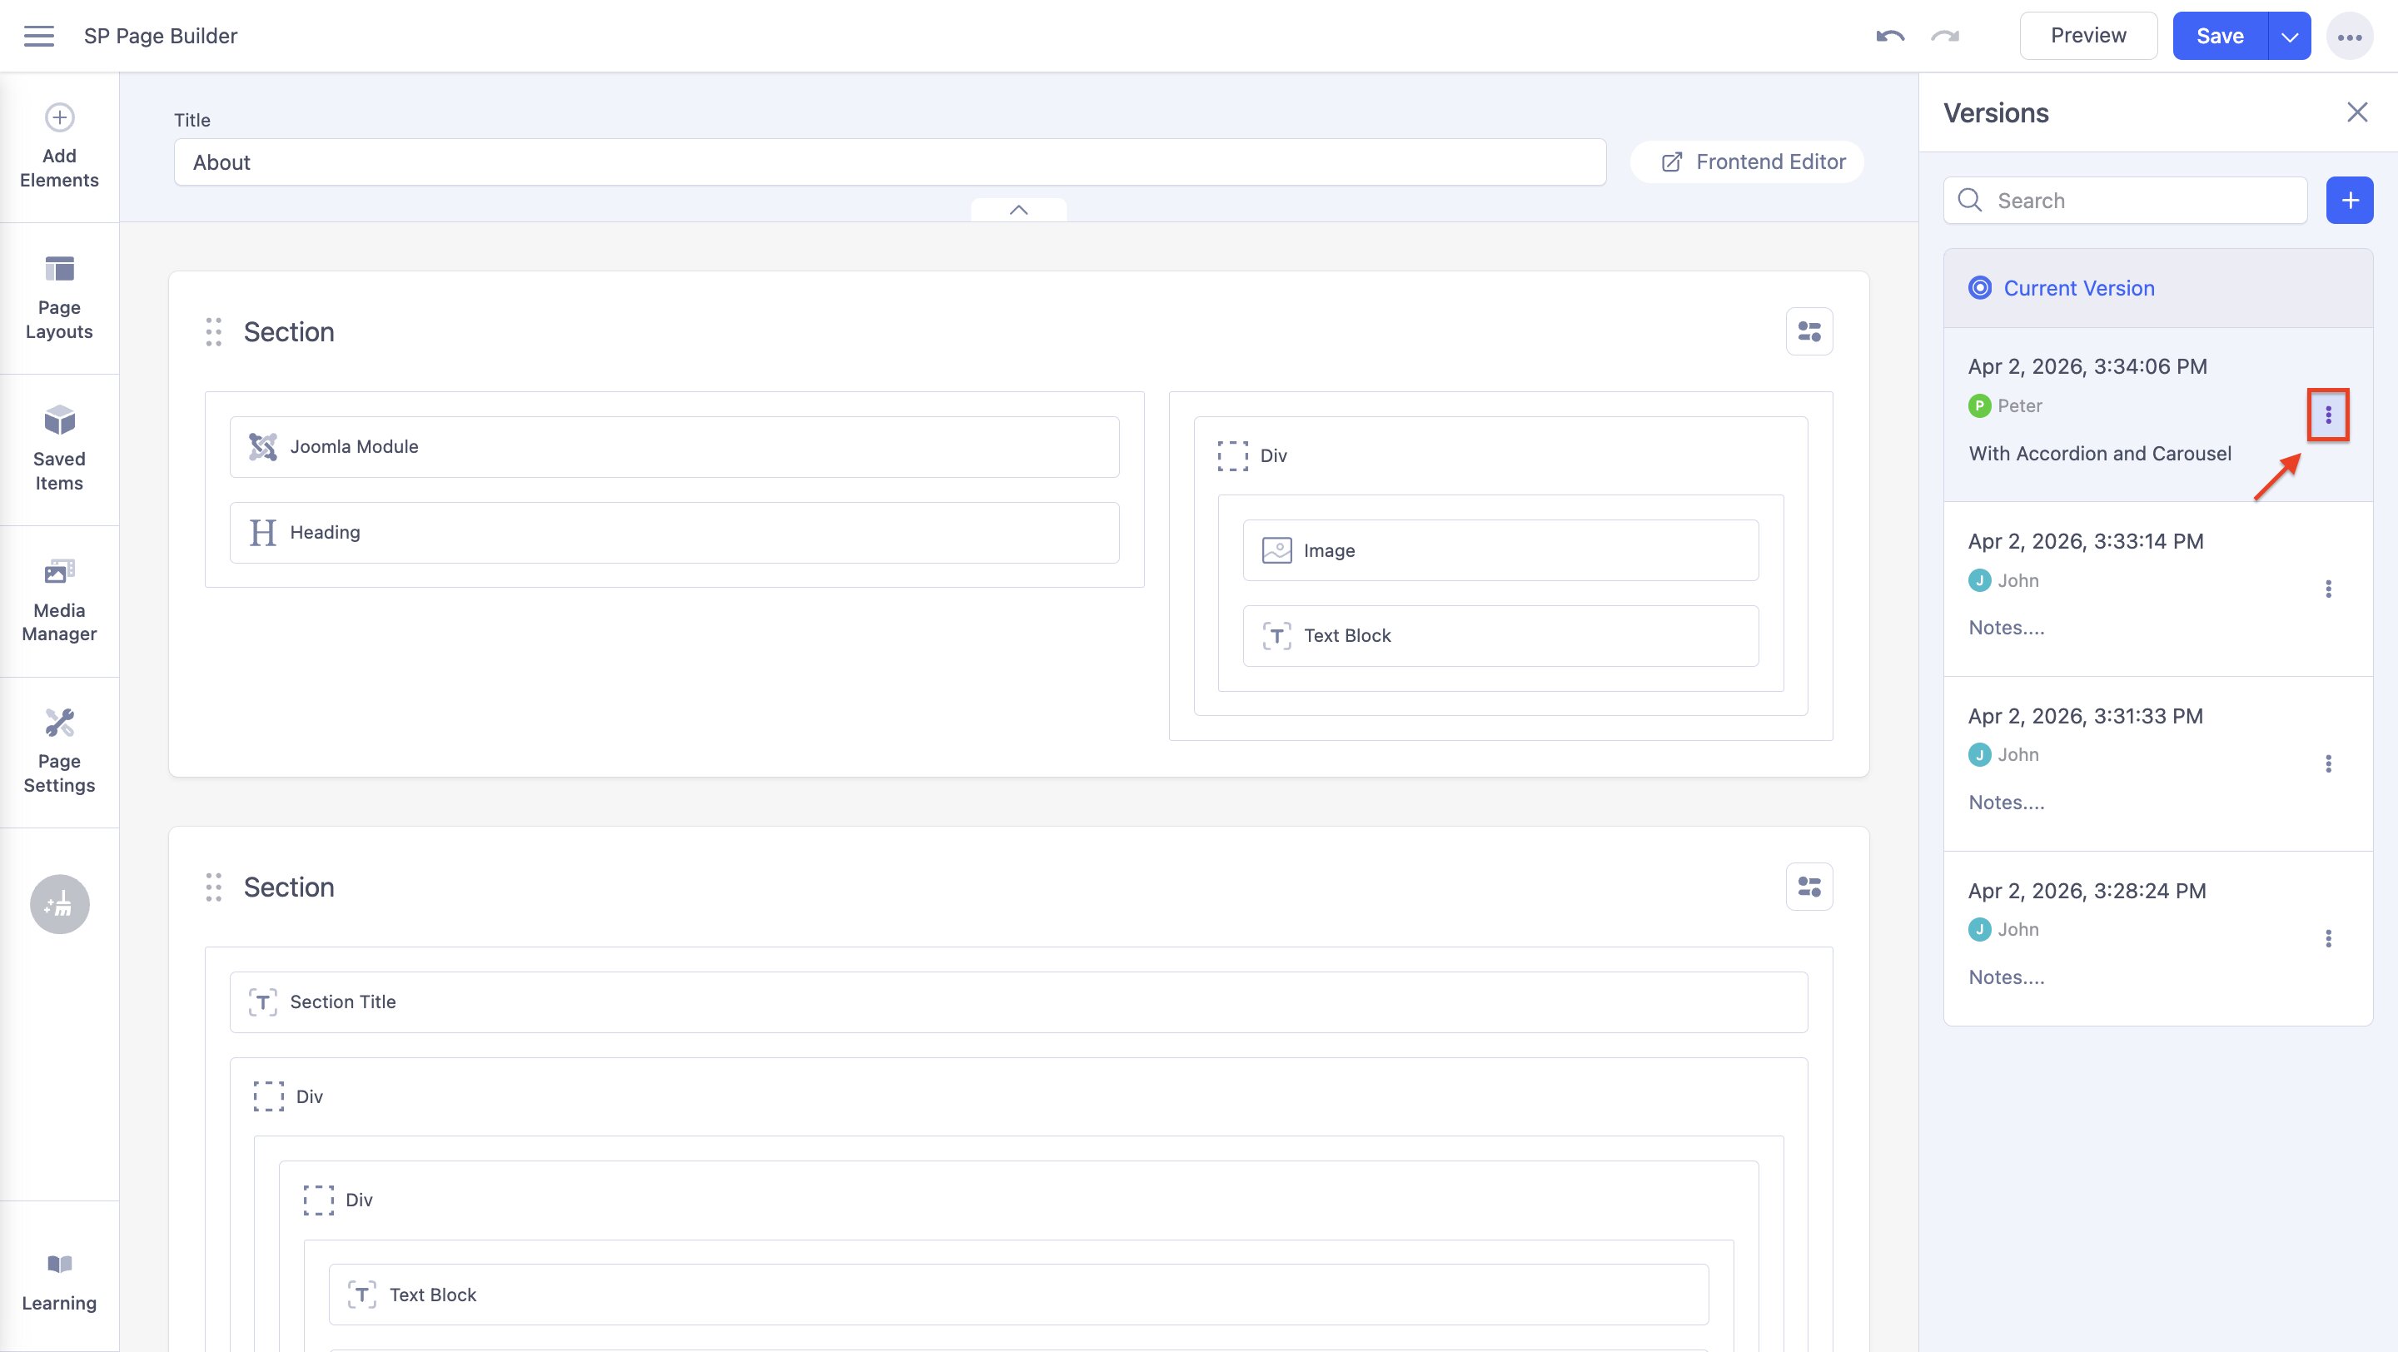Open Save button dropdown arrow
Screen dimensions: 2398x1352
click(x=2289, y=37)
